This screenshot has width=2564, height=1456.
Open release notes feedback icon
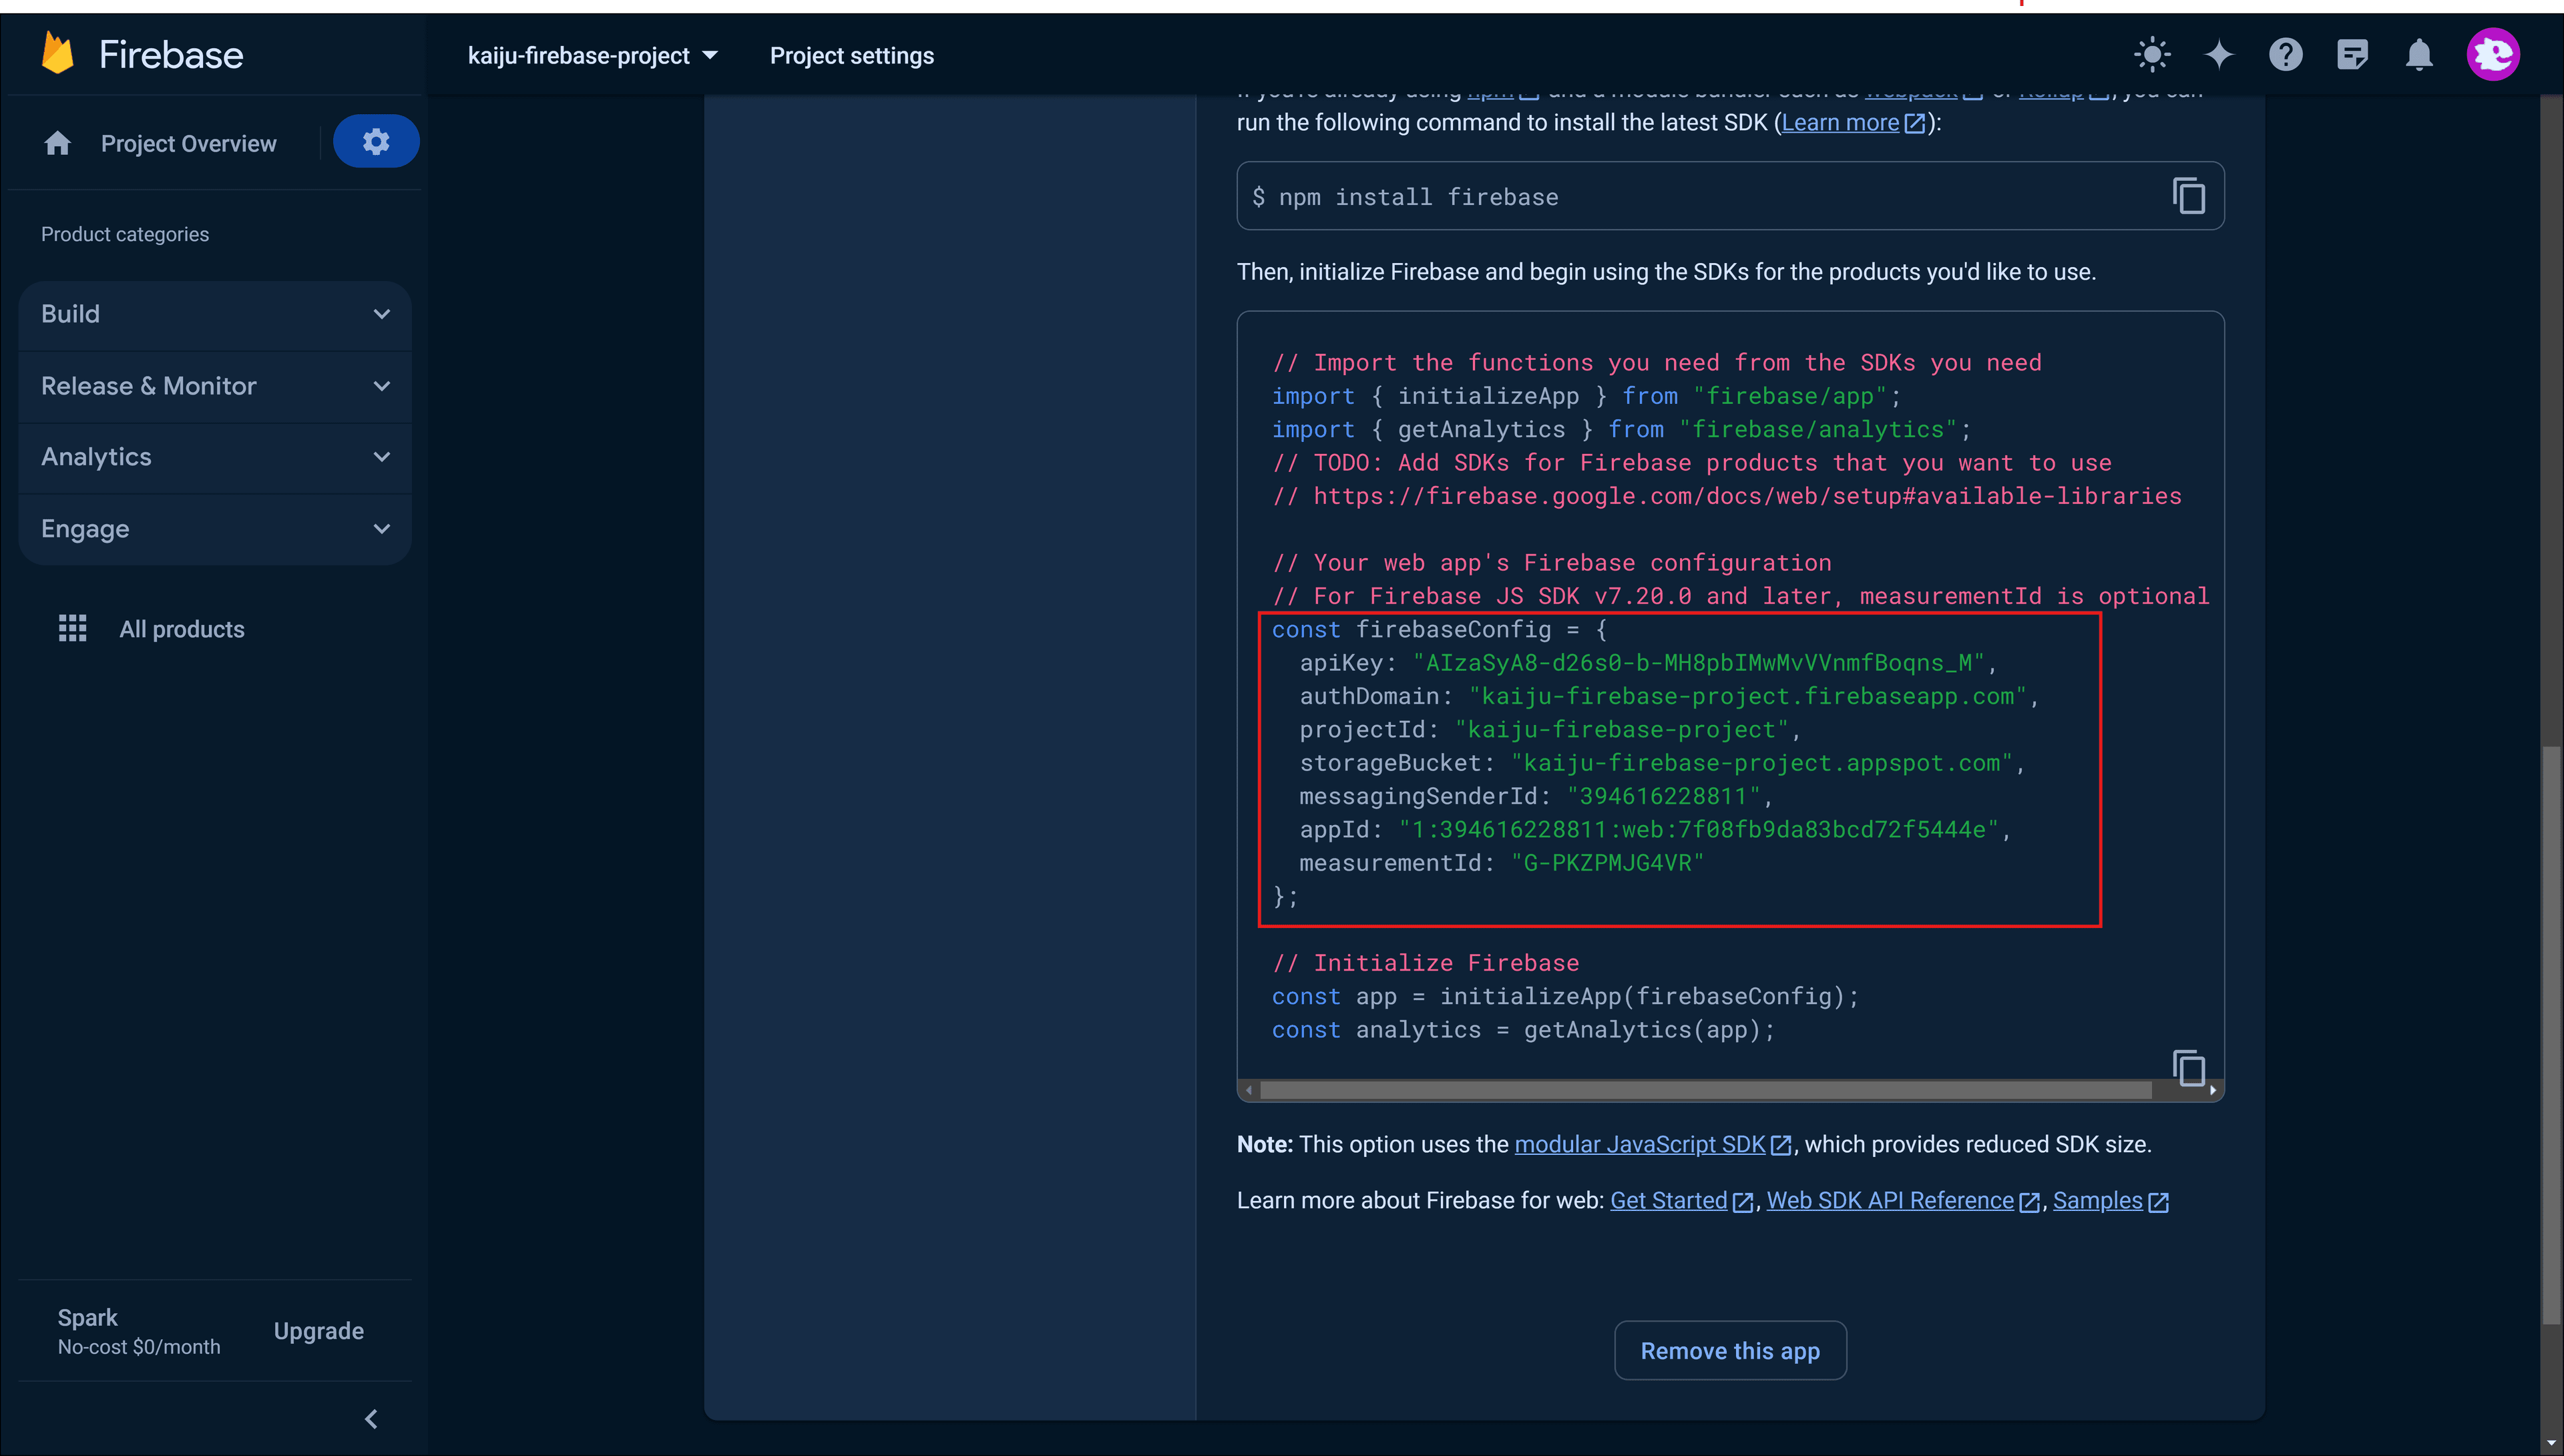[2352, 55]
